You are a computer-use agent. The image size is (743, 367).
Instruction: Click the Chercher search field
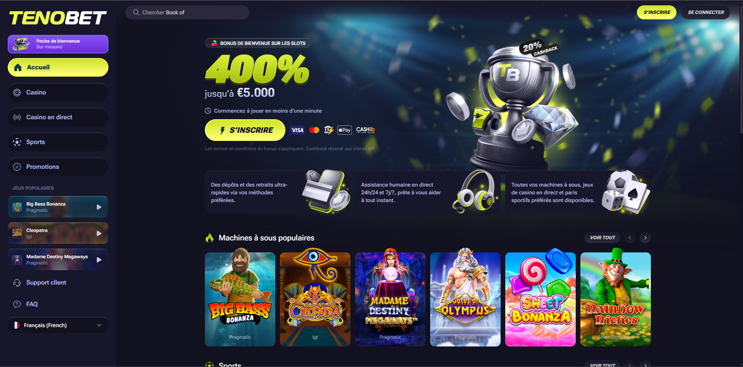pos(187,12)
